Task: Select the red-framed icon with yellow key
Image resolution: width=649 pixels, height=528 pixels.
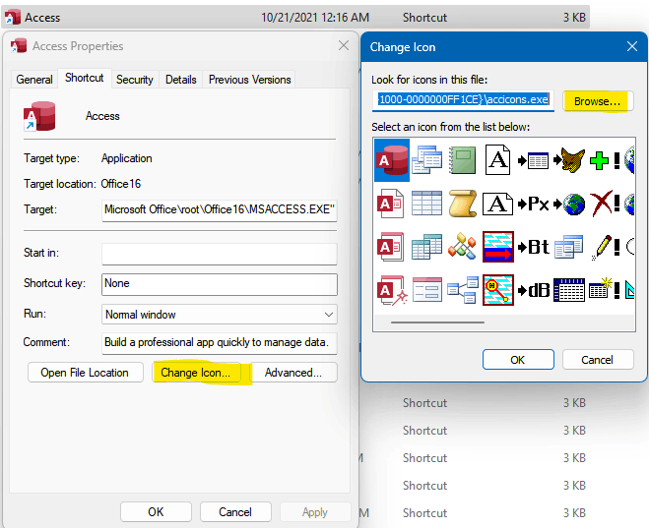Action: [498, 290]
